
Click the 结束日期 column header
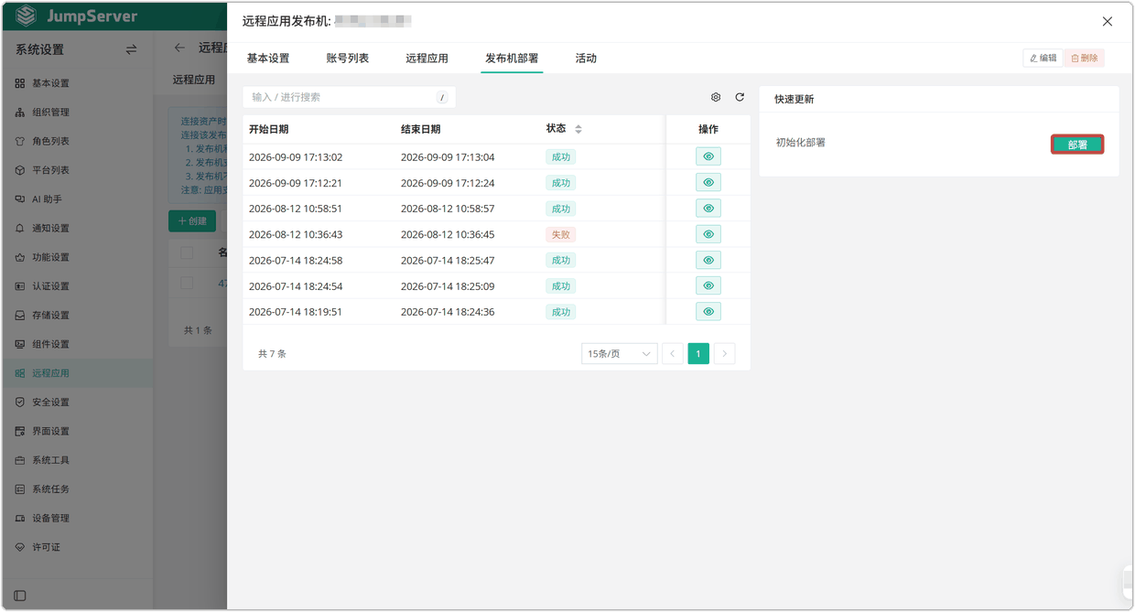point(421,129)
